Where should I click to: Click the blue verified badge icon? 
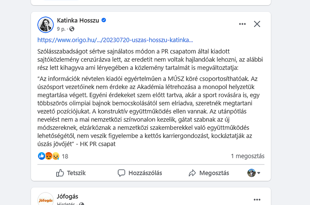(104, 20)
